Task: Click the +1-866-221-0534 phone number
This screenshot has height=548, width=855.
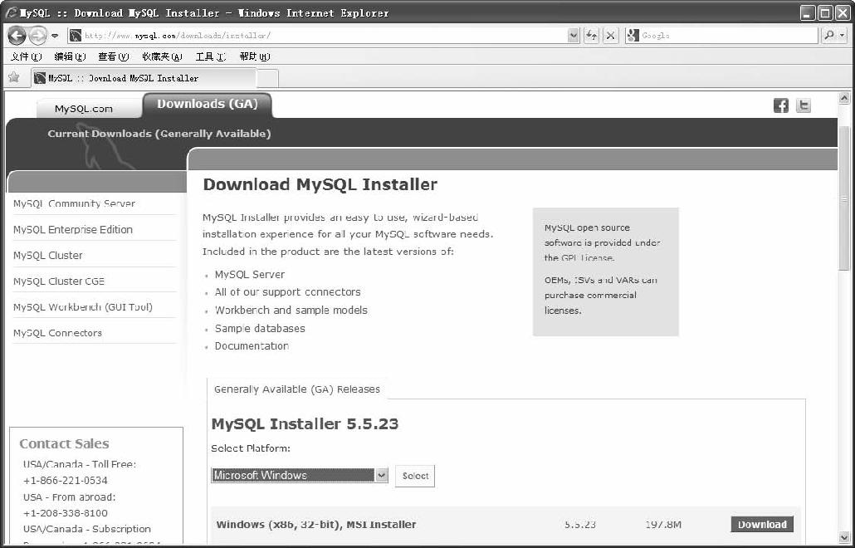Action: [x=66, y=481]
